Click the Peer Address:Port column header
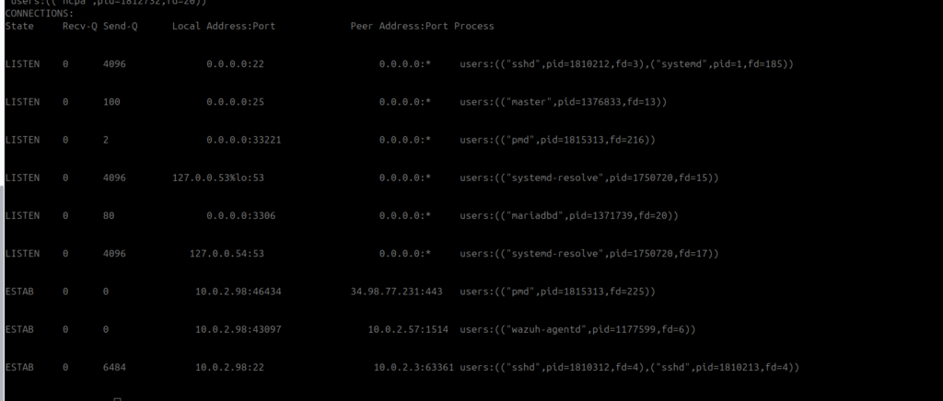This screenshot has width=943, height=401. 399,26
